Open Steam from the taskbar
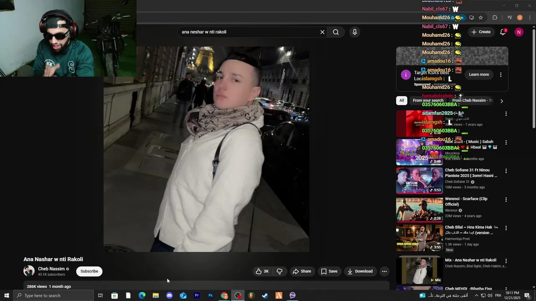This screenshot has width=536, height=301. click(x=265, y=296)
